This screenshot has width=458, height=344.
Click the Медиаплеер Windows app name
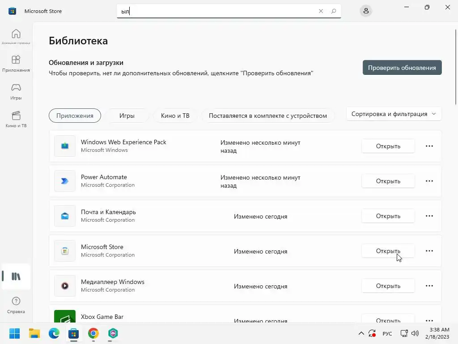112,282
